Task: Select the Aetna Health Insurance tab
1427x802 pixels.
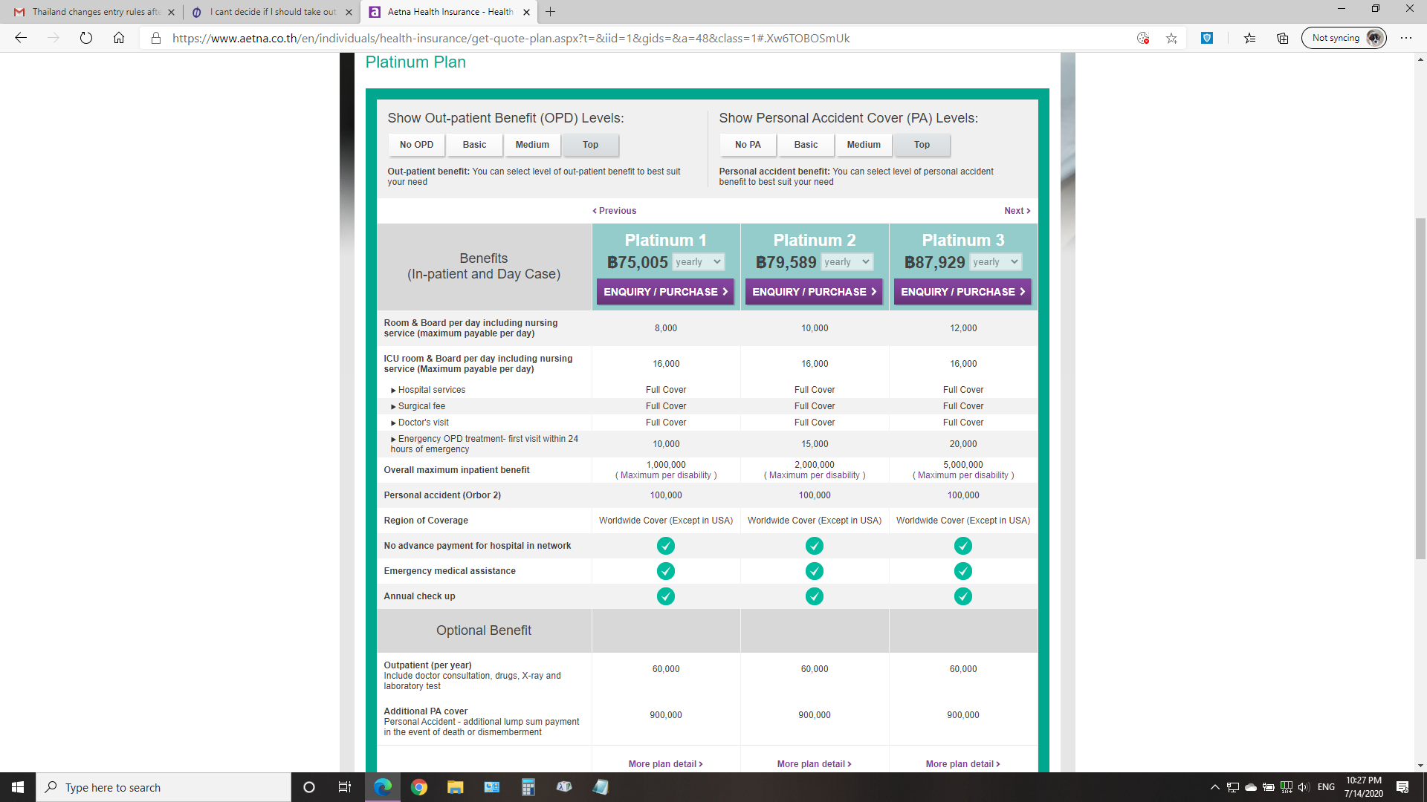Action: coord(450,12)
